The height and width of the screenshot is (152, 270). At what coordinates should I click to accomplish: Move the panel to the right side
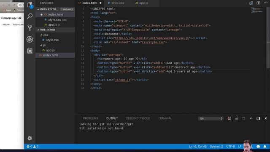(x=258, y=118)
